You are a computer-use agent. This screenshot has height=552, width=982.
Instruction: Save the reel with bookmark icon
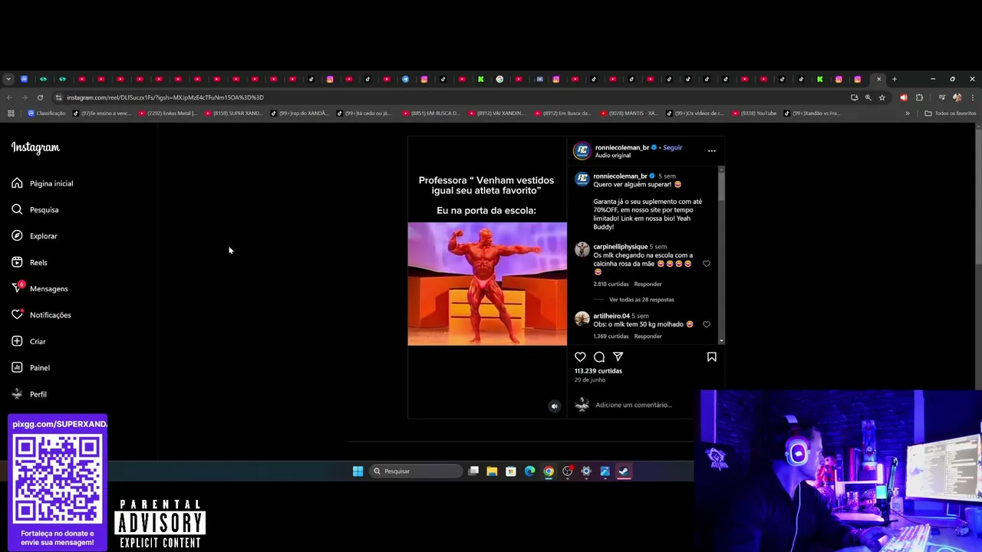pos(711,356)
